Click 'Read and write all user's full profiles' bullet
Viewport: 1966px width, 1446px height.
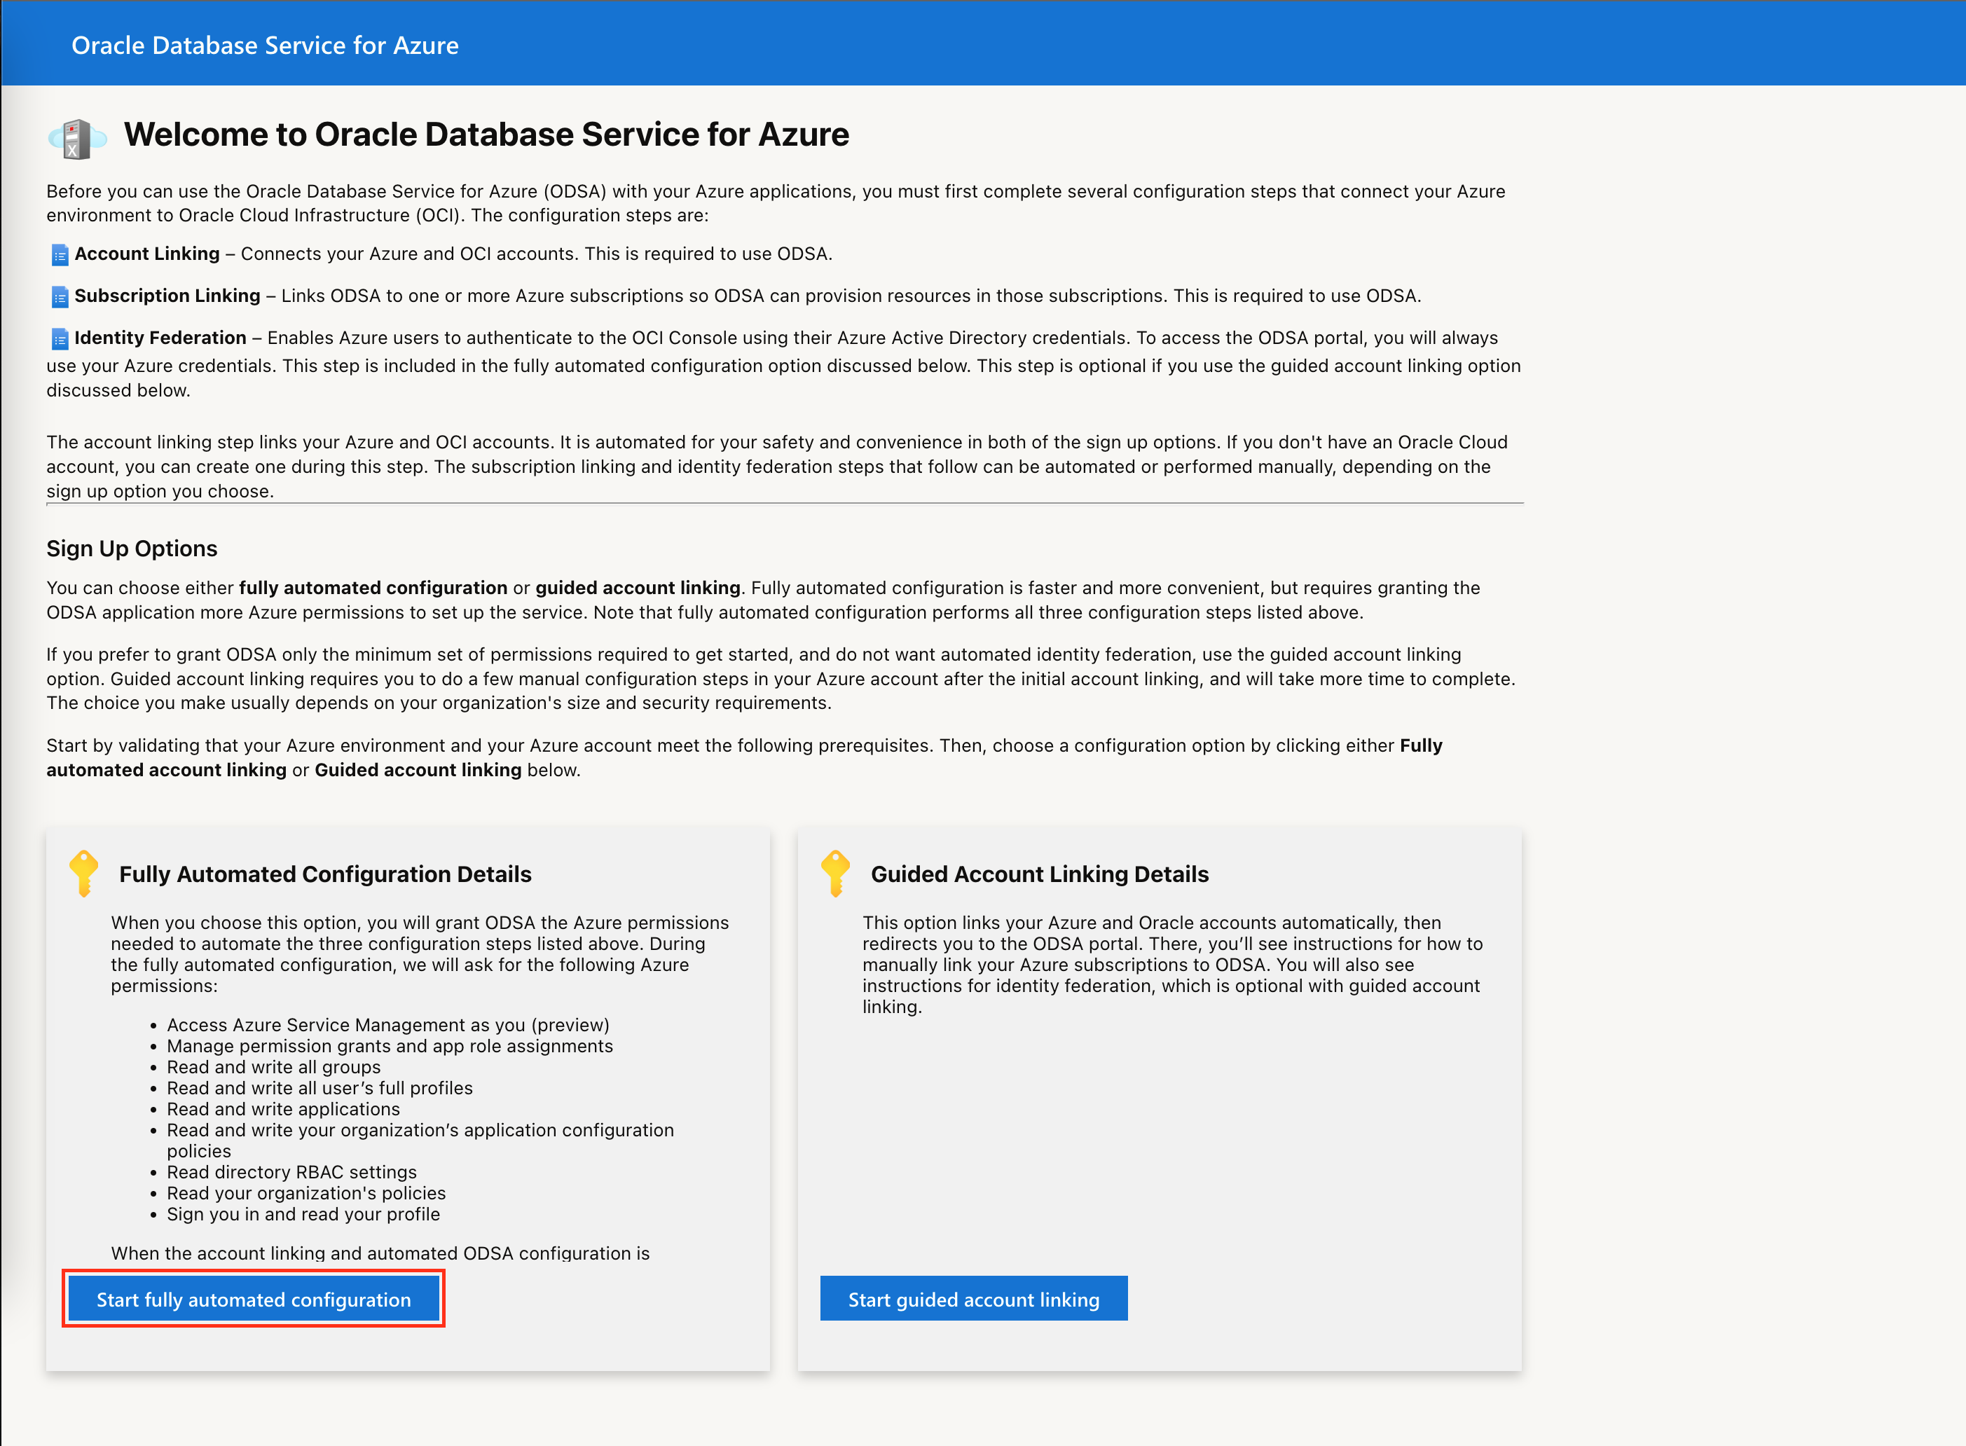319,1088
